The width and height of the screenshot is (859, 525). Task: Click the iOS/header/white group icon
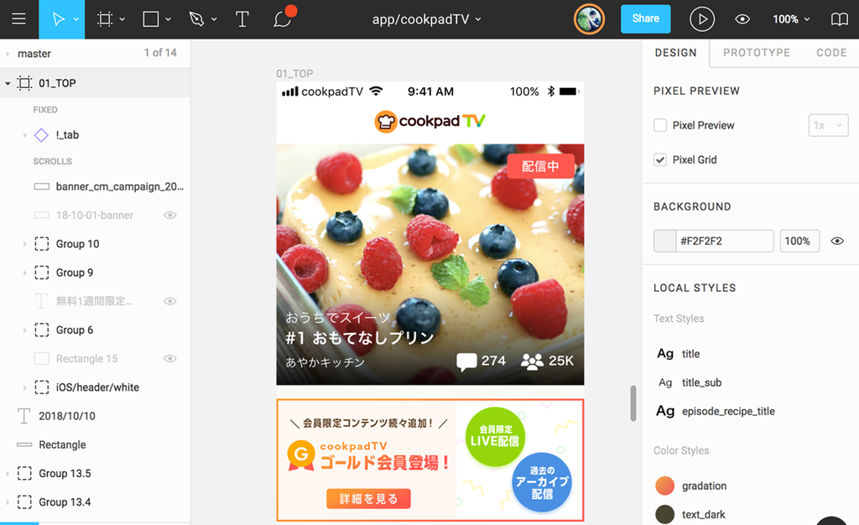click(42, 387)
